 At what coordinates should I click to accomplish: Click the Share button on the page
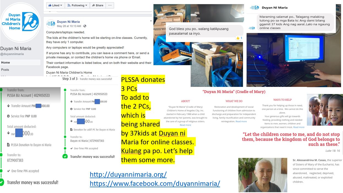pos(97,5)
